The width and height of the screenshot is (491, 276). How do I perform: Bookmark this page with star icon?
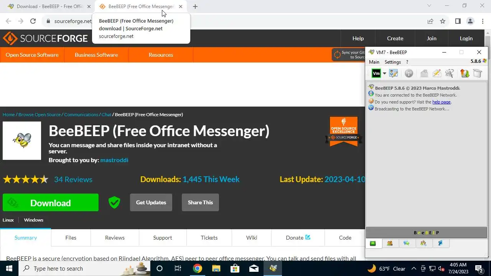point(443,21)
